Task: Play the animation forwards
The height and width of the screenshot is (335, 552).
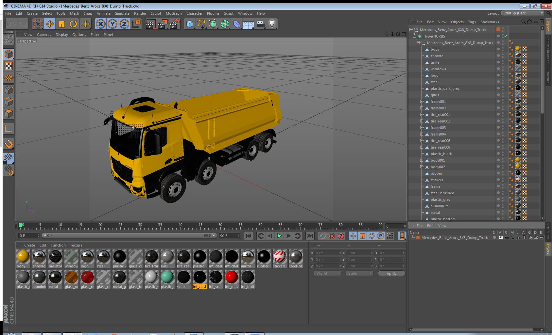Action: pyautogui.click(x=279, y=236)
